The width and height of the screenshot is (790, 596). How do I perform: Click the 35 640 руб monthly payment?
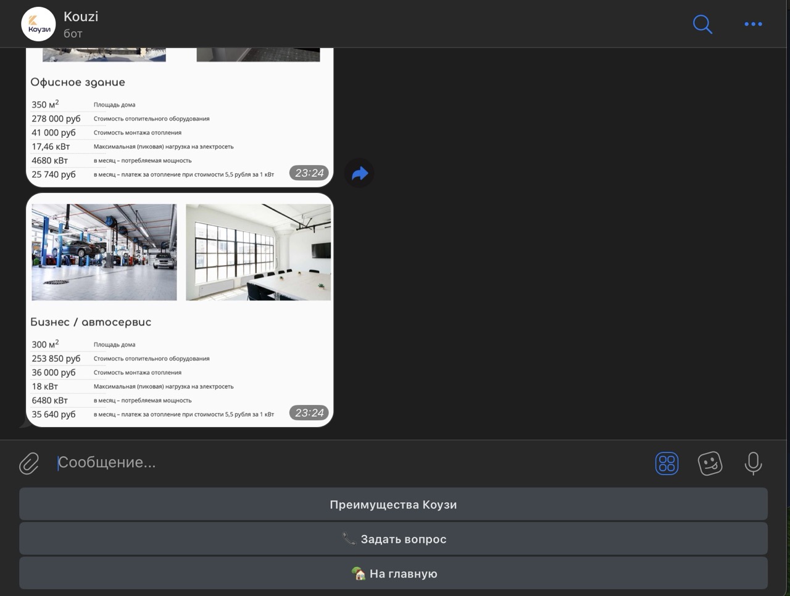[54, 414]
